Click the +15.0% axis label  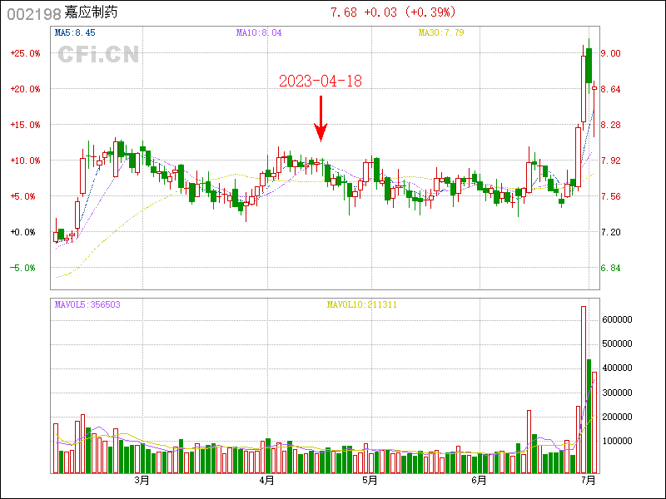[26, 125]
